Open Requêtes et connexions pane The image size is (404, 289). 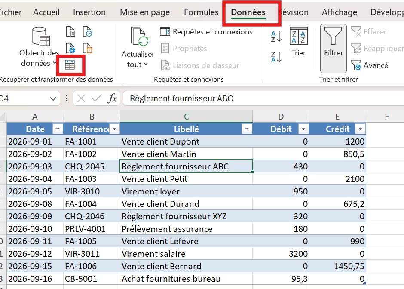point(206,32)
